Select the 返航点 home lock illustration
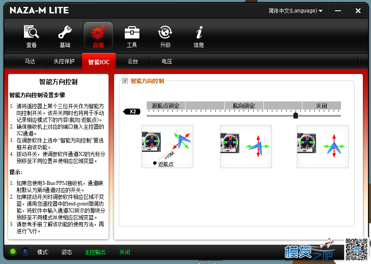 (168, 147)
